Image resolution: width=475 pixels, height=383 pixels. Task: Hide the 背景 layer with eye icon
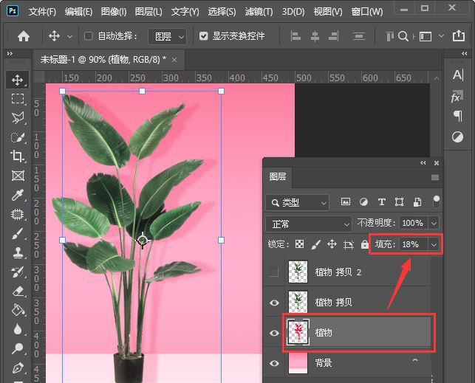coord(274,363)
